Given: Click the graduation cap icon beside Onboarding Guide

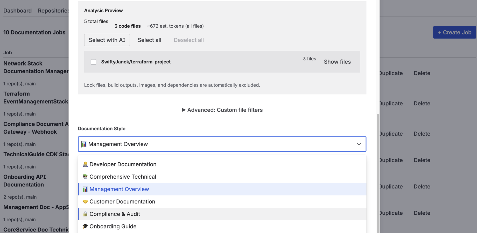Looking at the screenshot, I should (x=85, y=226).
